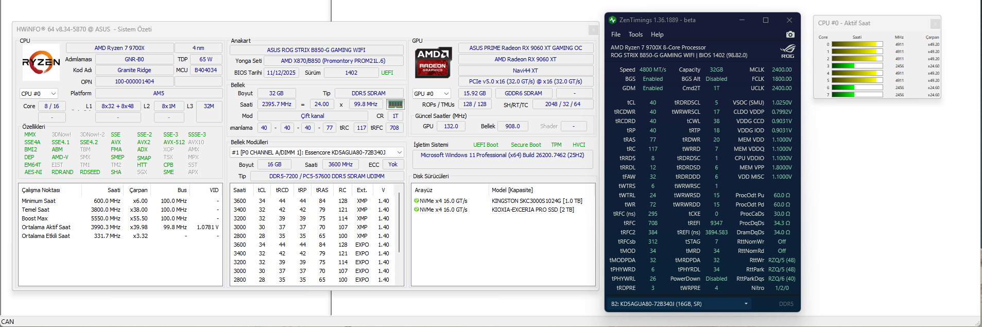982x327 pixels.
Task: Close the HWiNFO Sistem Özeti window
Action: 593,30
